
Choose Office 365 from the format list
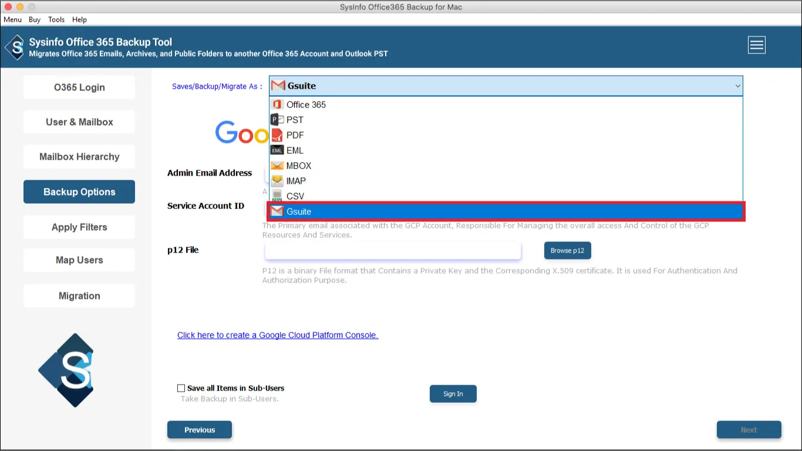tap(506, 105)
